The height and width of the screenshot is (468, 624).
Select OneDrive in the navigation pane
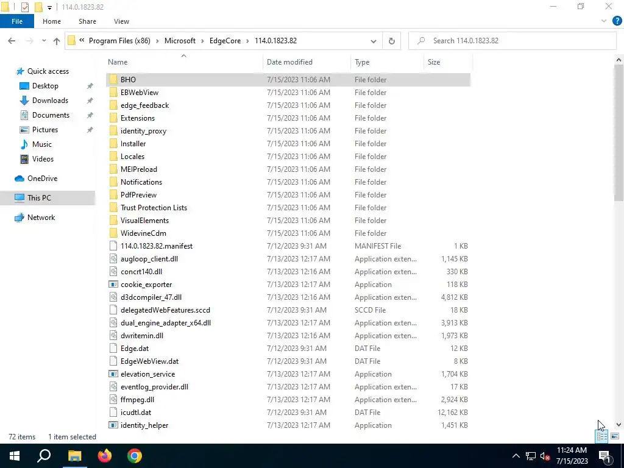click(x=42, y=179)
